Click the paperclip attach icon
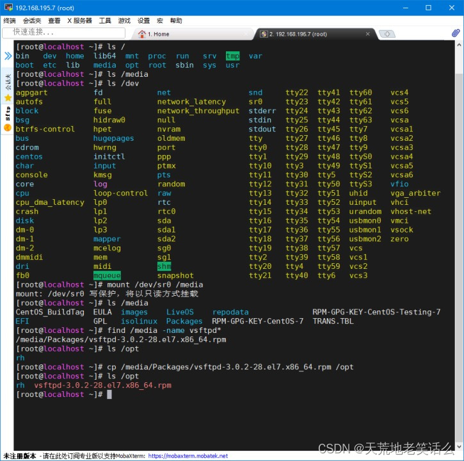Screen dimensions: 464x461 click(x=456, y=33)
